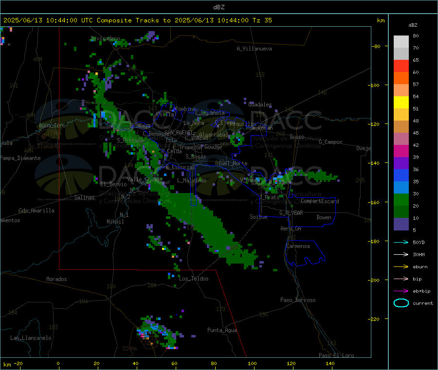
Task: Click the Agua_Toro map label
Action: 52,125
